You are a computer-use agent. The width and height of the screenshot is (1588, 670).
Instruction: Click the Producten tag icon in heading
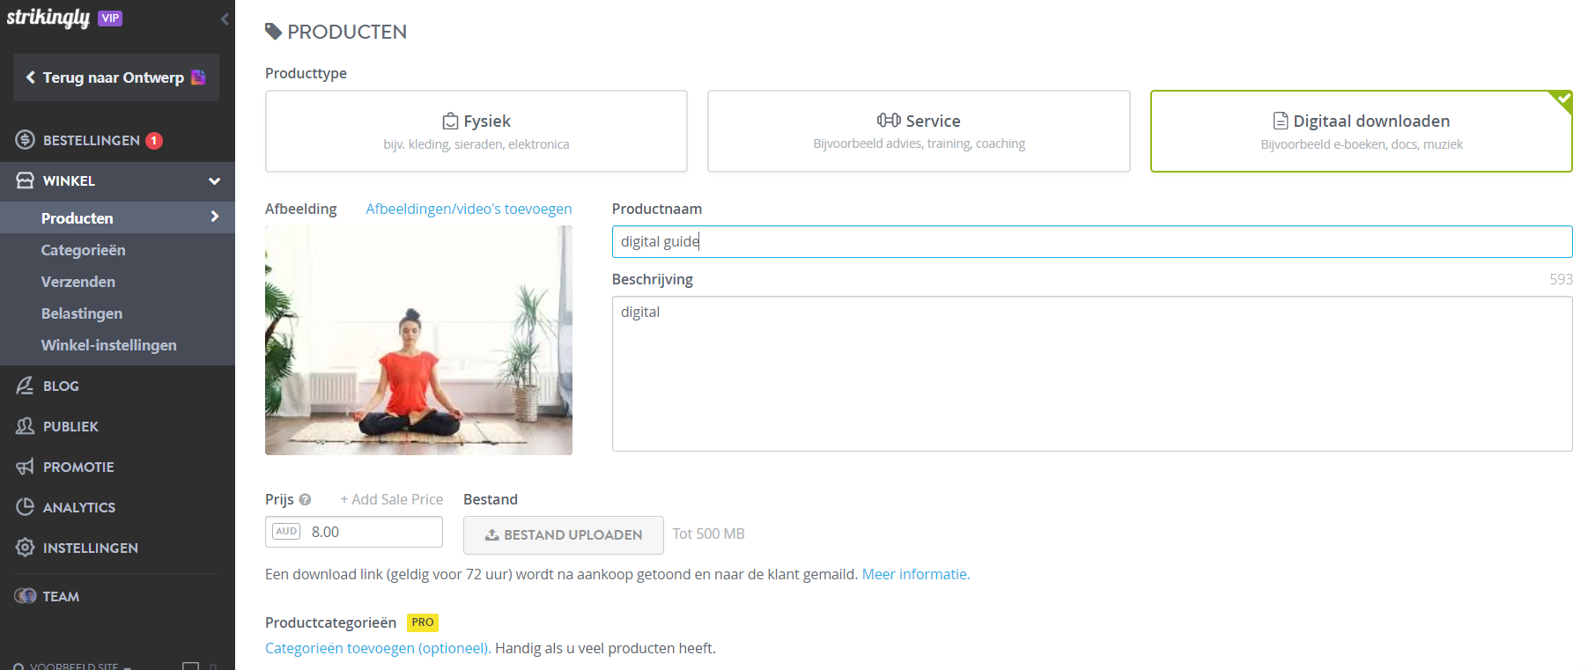274,32
